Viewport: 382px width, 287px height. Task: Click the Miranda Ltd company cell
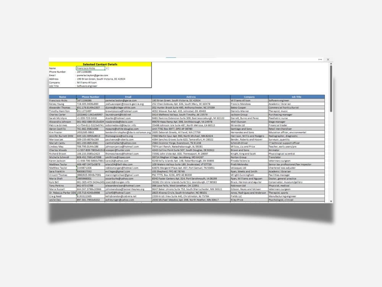click(x=249, y=125)
